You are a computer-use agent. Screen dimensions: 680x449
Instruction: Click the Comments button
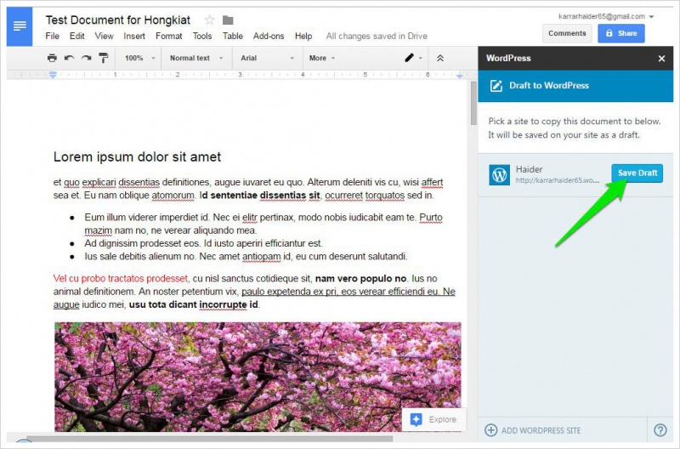(567, 33)
